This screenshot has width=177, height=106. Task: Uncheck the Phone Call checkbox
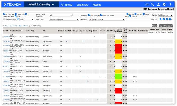pyautogui.click(x=16, y=14)
